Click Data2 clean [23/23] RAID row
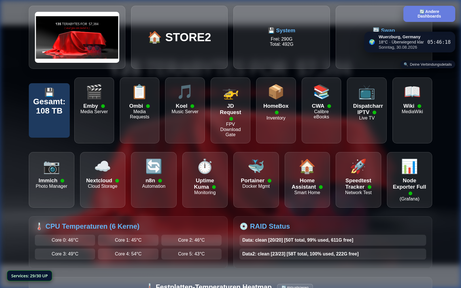Image resolution: width=461 pixels, height=288 pixels. click(333, 254)
